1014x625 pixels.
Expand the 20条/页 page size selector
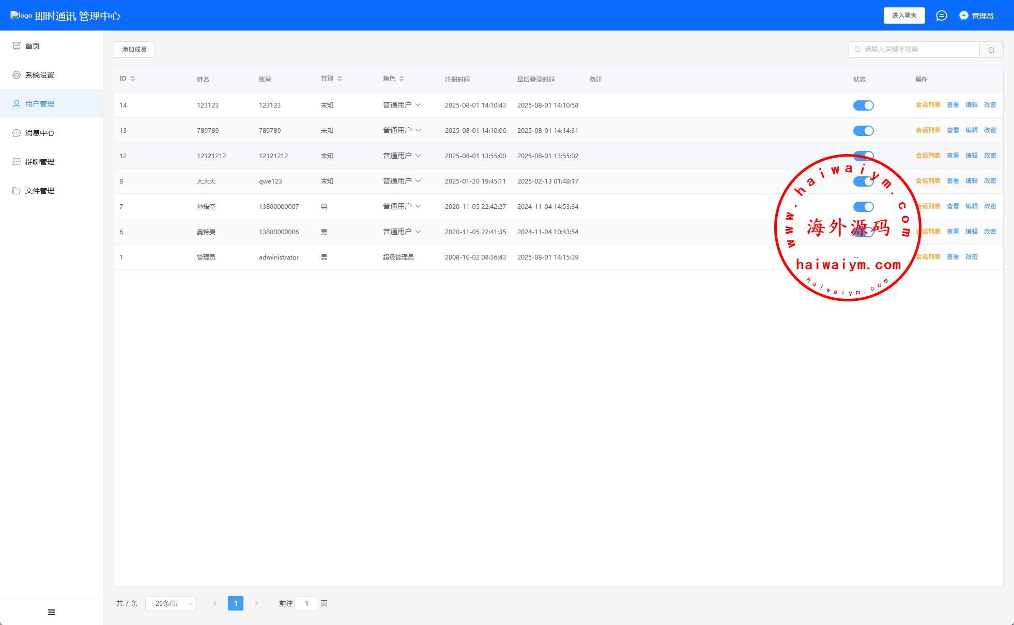[x=171, y=603]
